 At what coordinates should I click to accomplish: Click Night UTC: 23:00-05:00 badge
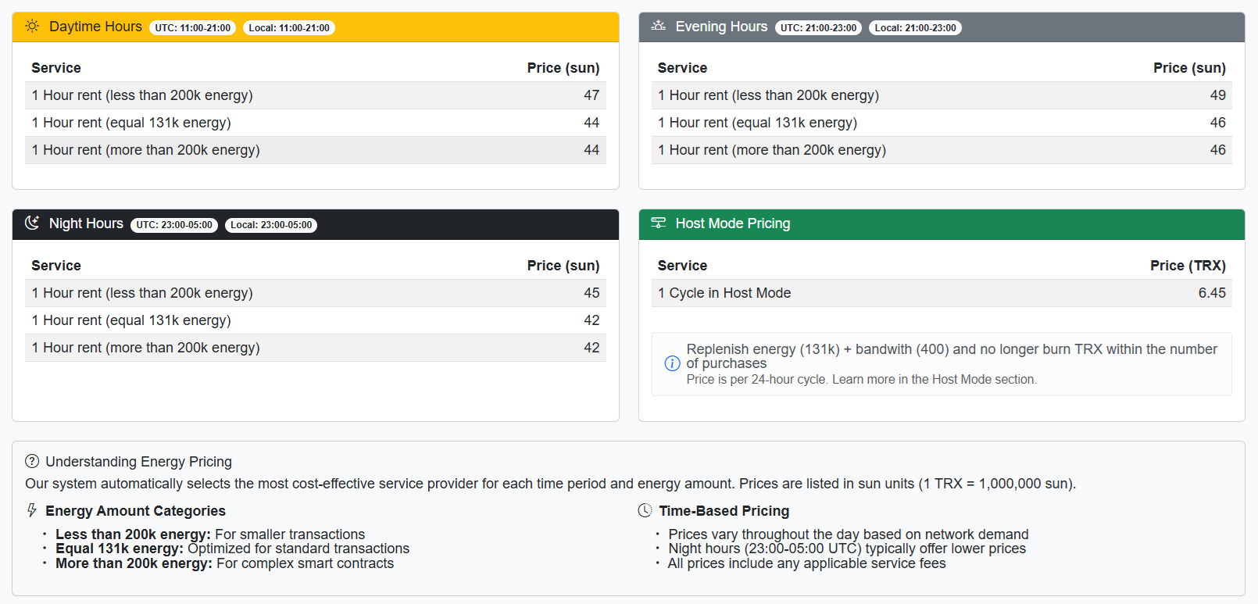coord(174,225)
